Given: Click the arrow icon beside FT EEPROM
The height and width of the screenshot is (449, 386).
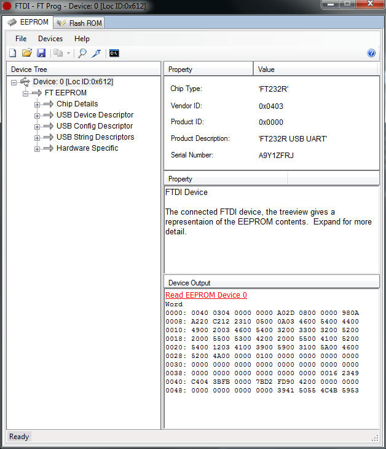Looking at the screenshot, I should (x=37, y=93).
